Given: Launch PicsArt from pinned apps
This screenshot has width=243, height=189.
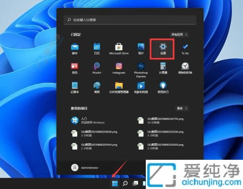Looking at the screenshot, I should point(97,68).
